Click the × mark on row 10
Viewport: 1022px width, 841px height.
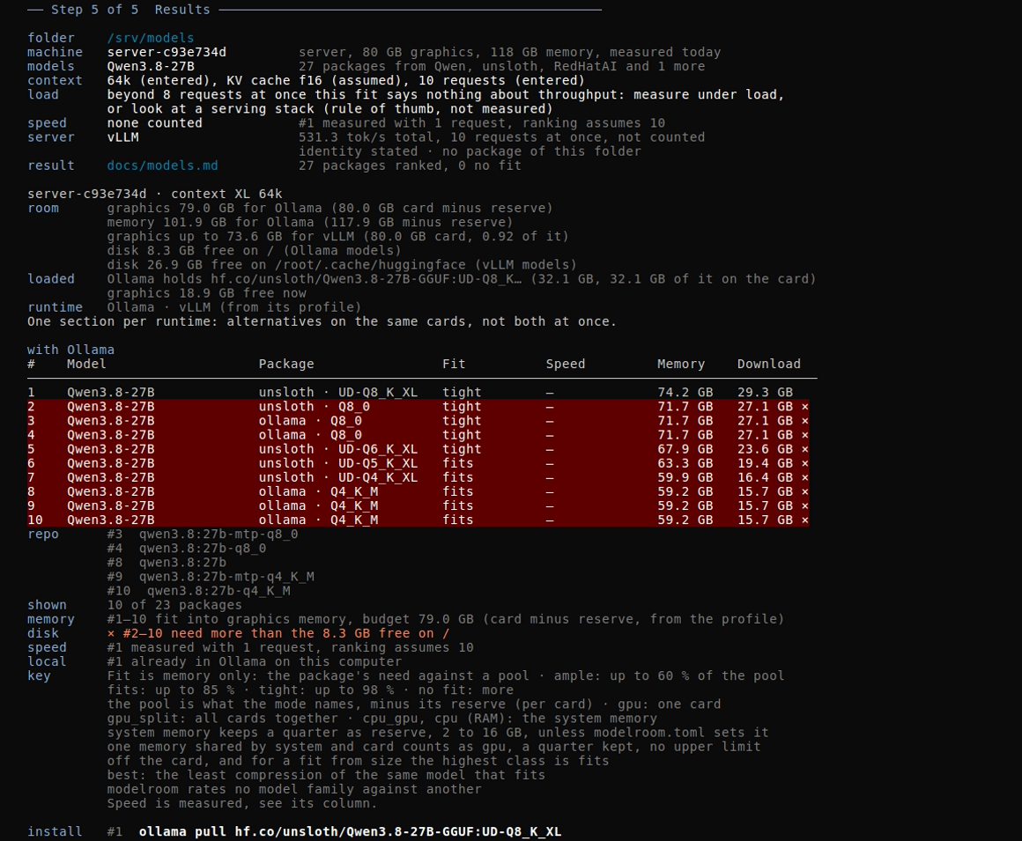(805, 520)
